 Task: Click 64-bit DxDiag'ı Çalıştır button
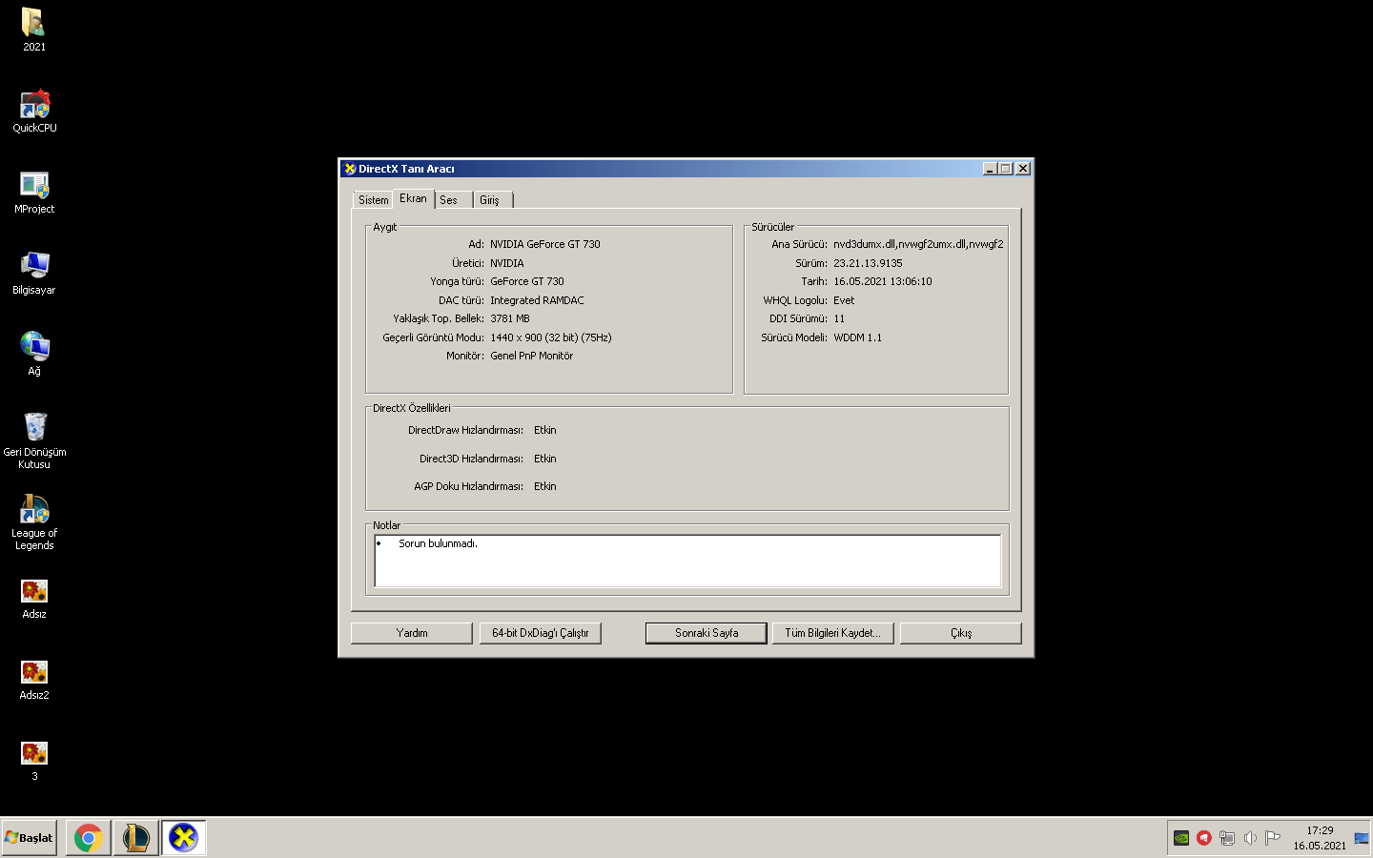tap(541, 633)
